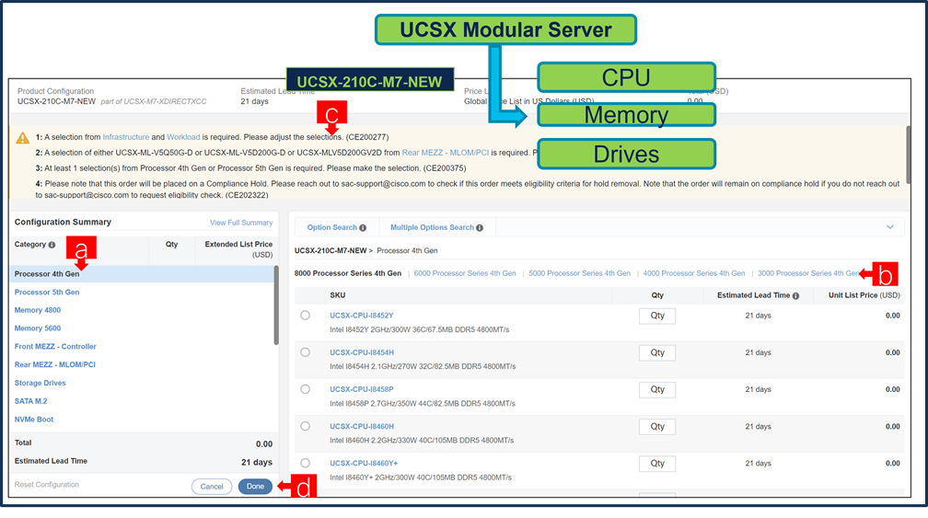Click the SKU column header
Image resolution: width=928 pixels, height=518 pixels.
point(337,295)
